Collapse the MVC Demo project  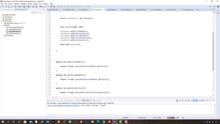2,21
